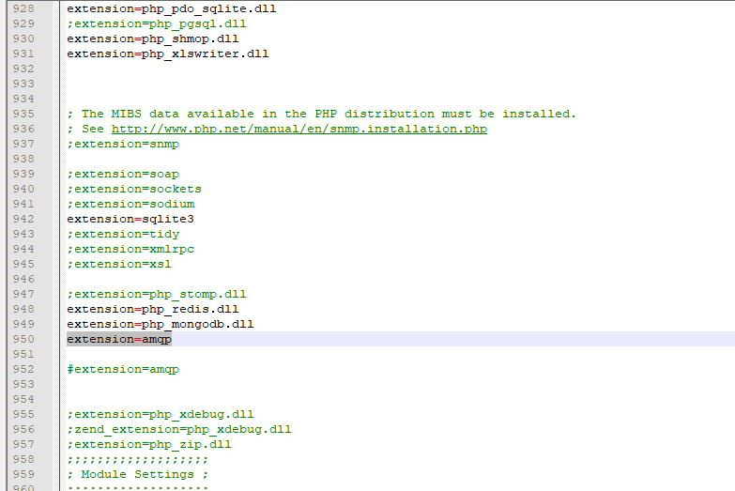Place cursor on ;zend_extension=php_xdebug.dll line
This screenshot has width=735, height=491.
click(178, 429)
